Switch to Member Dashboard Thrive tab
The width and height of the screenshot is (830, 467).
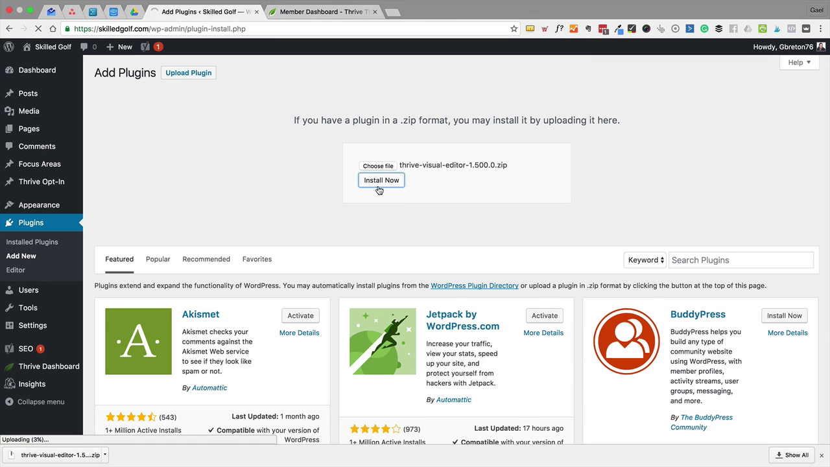322,12
